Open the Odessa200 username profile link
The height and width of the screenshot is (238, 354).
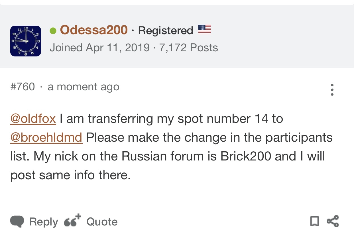(x=94, y=30)
